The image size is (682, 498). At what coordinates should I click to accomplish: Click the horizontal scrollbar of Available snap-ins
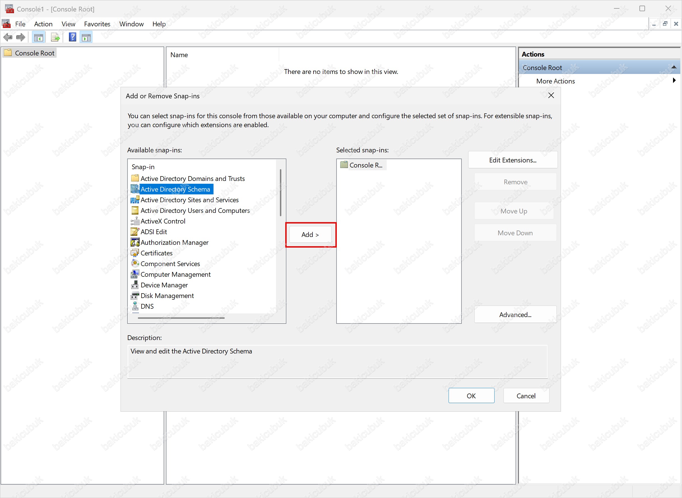pos(181,317)
